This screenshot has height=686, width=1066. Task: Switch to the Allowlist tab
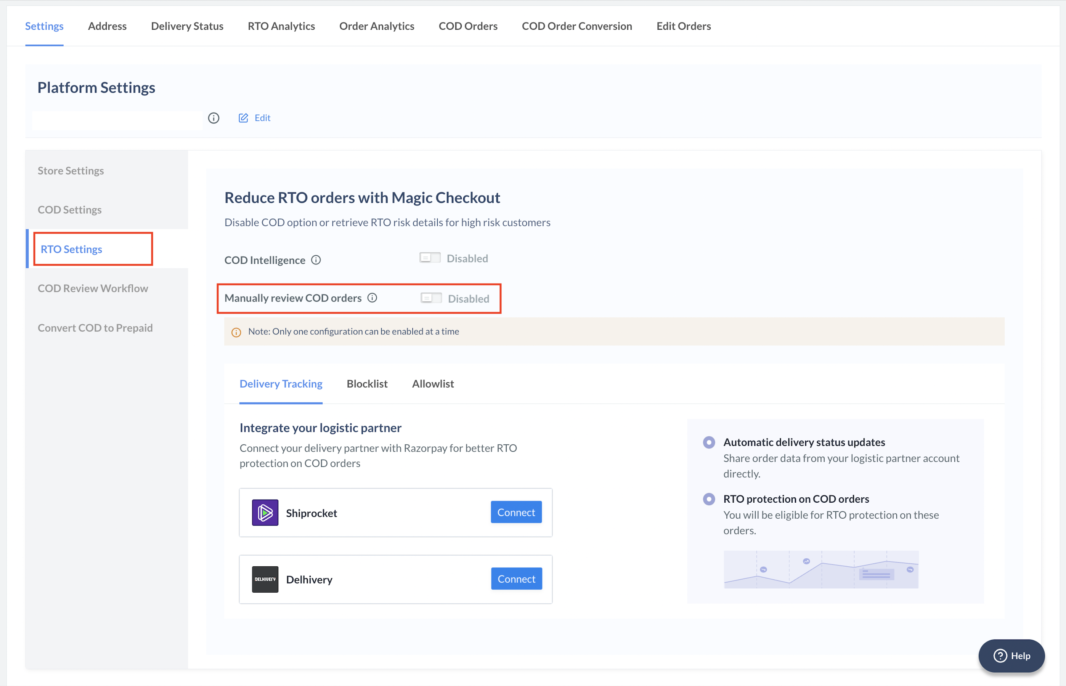(x=433, y=384)
